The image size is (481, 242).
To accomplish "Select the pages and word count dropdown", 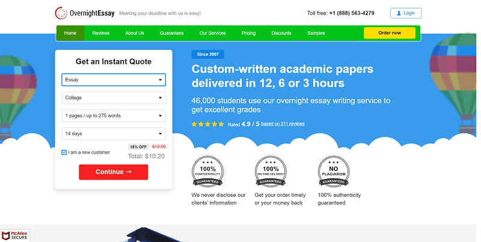I will [114, 116].
